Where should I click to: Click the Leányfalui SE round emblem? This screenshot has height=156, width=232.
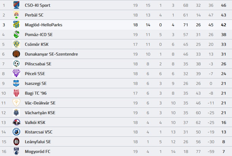click(x=16, y=142)
